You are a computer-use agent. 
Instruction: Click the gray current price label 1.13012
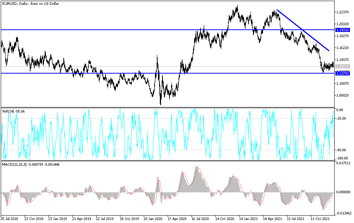pos(343,66)
